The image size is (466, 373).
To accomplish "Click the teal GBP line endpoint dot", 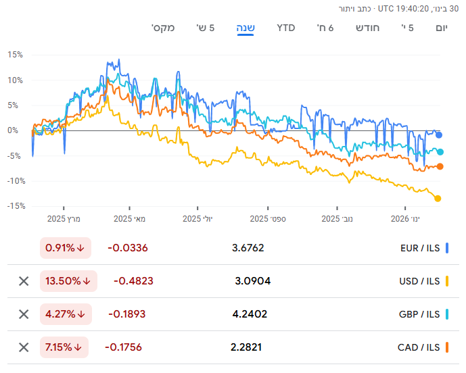I will (440, 152).
